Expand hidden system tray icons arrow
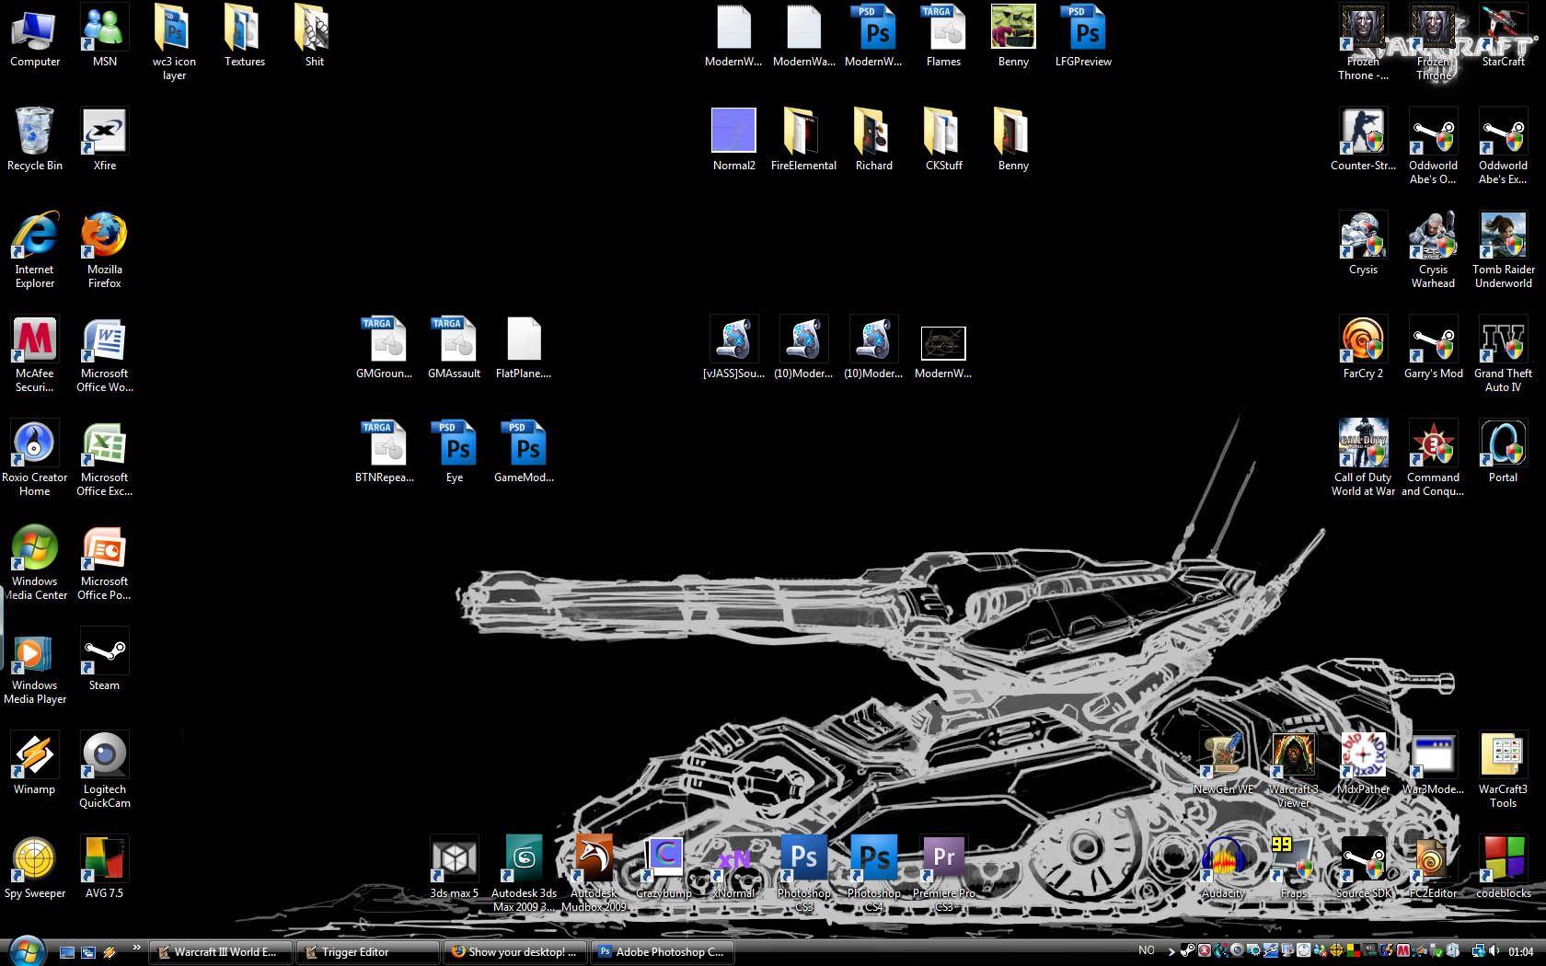The width and height of the screenshot is (1546, 966). pos(1171,952)
